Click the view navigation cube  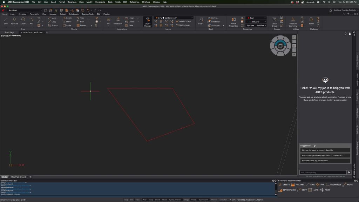point(280,46)
